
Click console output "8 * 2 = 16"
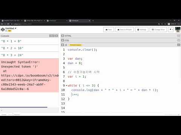point(12,48)
